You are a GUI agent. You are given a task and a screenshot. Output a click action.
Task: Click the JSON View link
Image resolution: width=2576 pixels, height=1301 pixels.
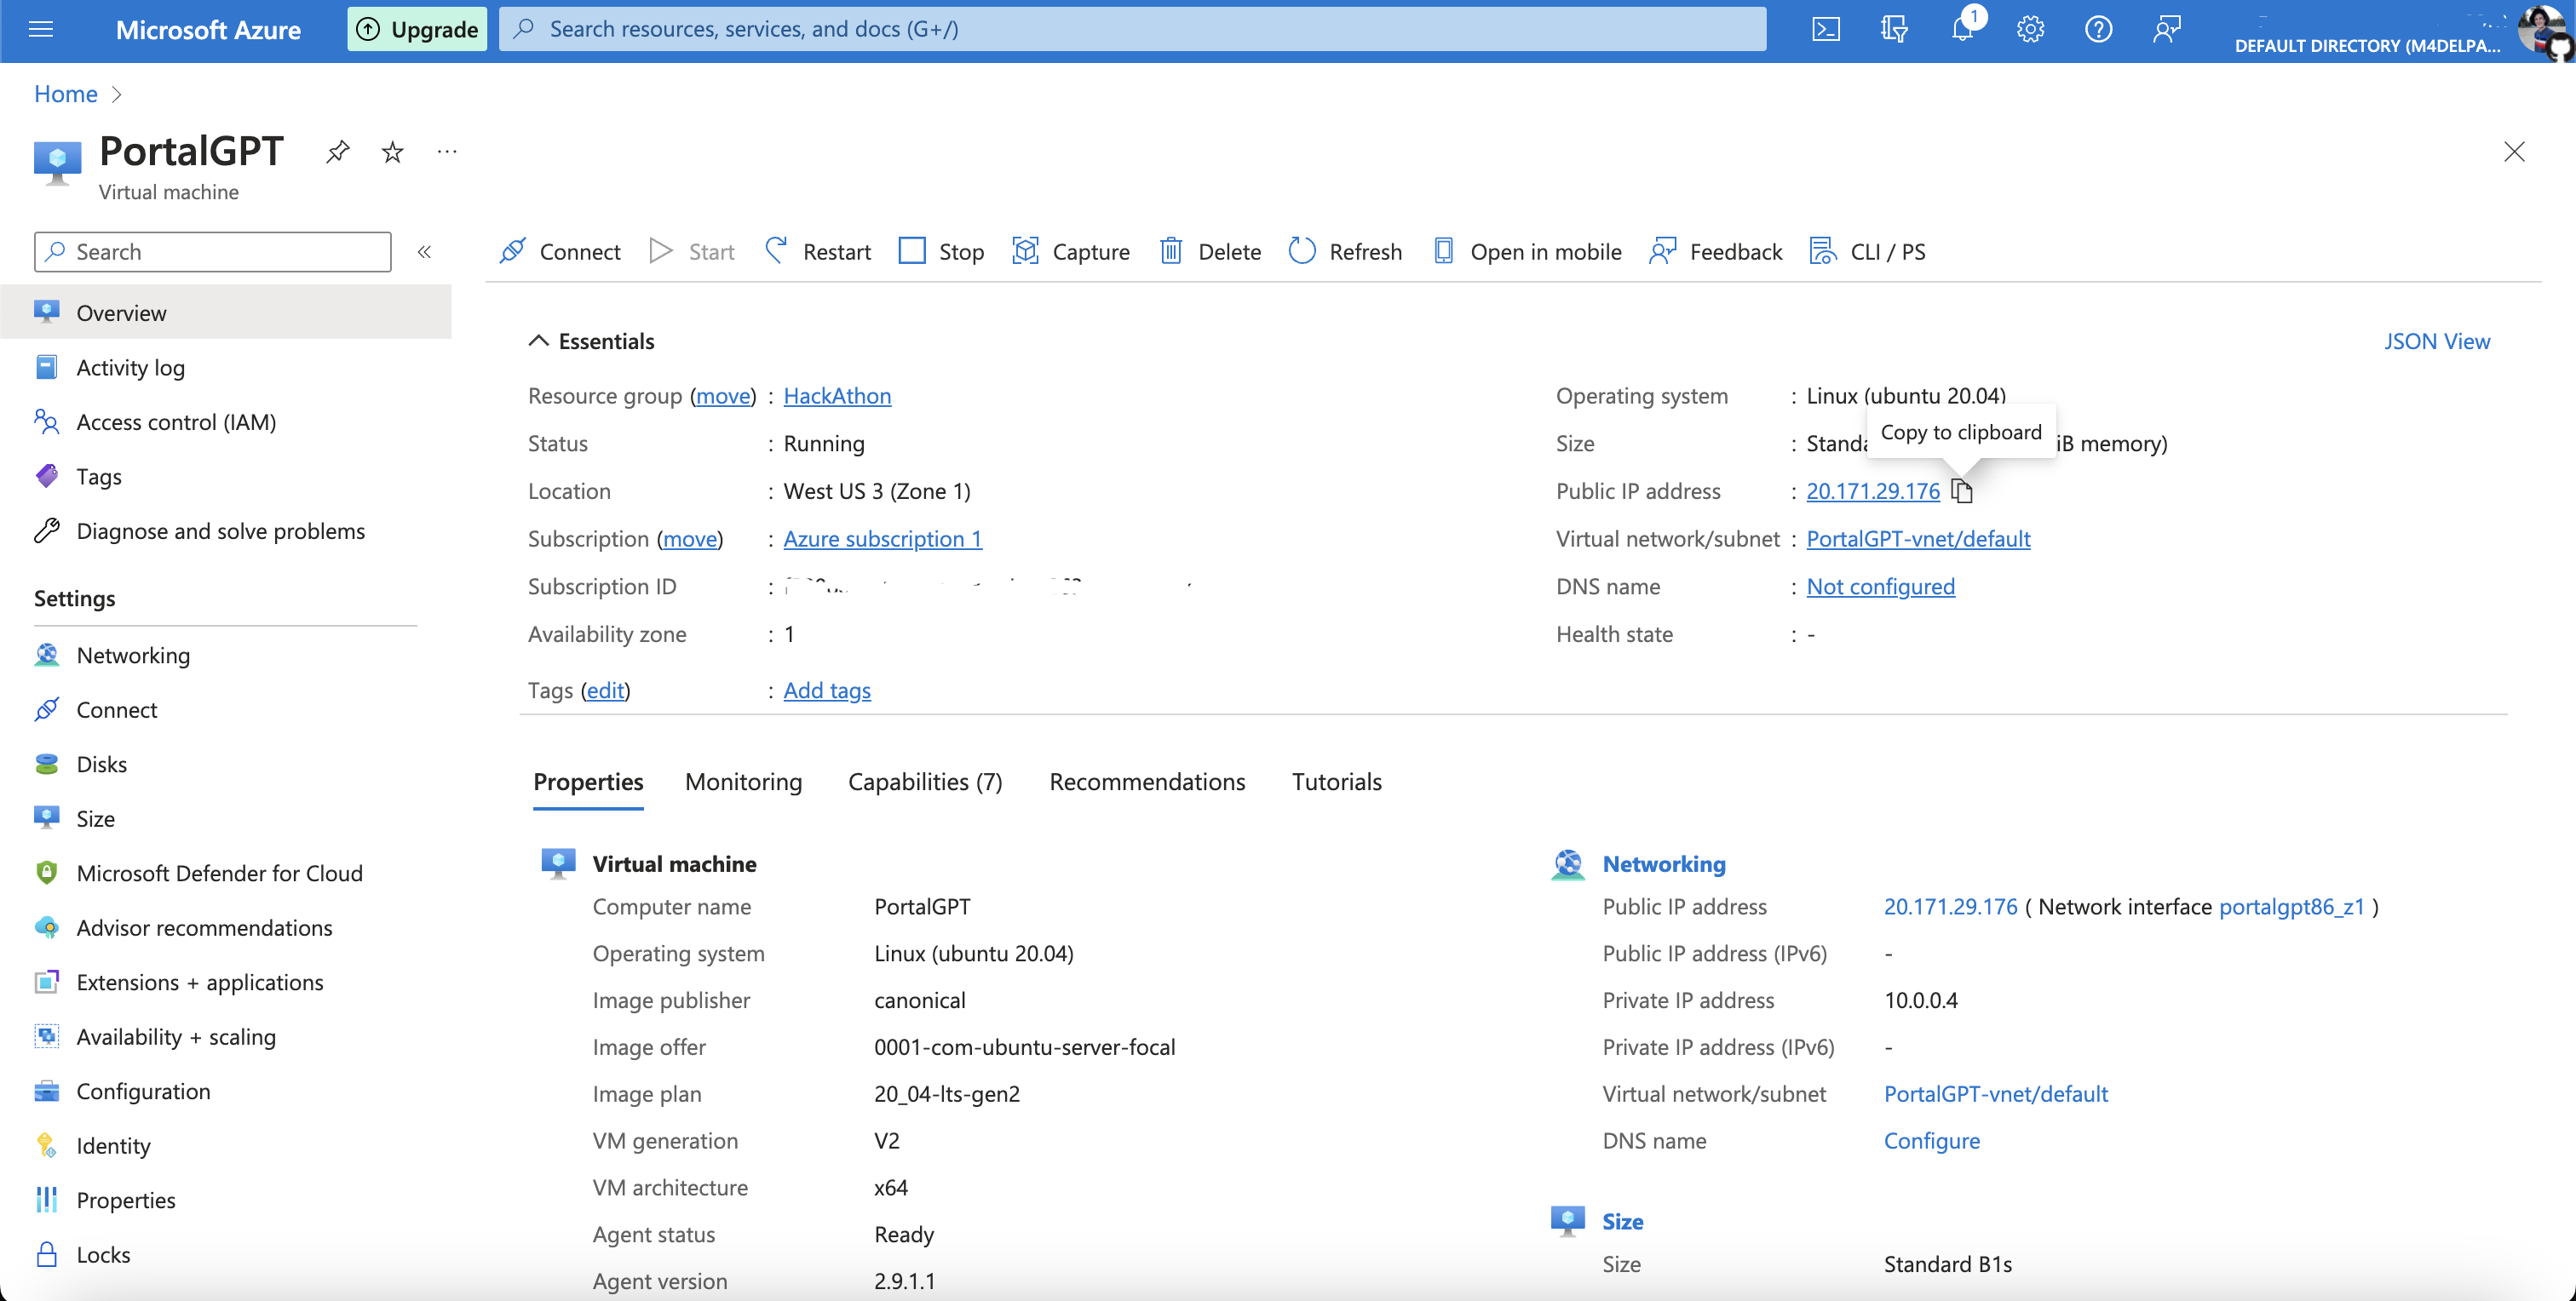pyautogui.click(x=2436, y=341)
